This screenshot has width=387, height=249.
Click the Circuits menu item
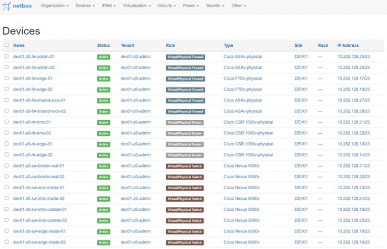point(167,6)
